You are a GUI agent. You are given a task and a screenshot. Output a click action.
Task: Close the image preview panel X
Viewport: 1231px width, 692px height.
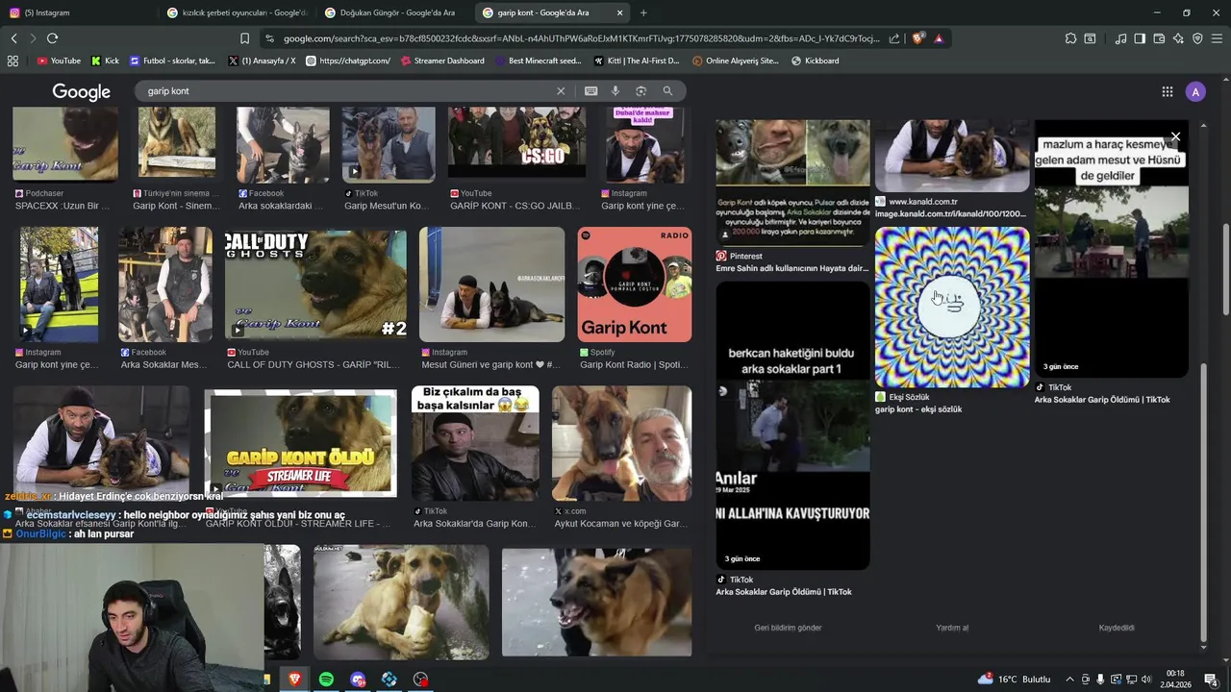tap(1175, 136)
